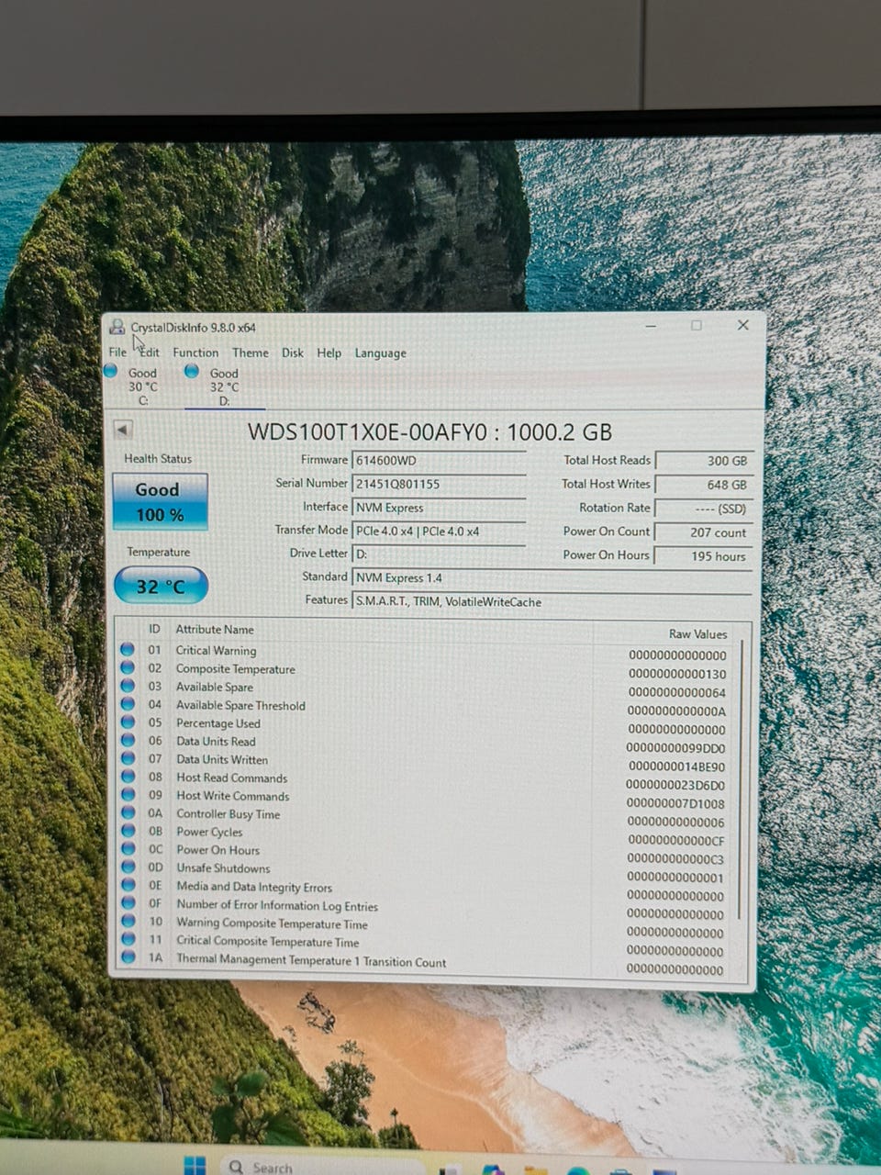This screenshot has width=881, height=1175.
Task: Click the Serial Number field
Action: [x=439, y=484]
